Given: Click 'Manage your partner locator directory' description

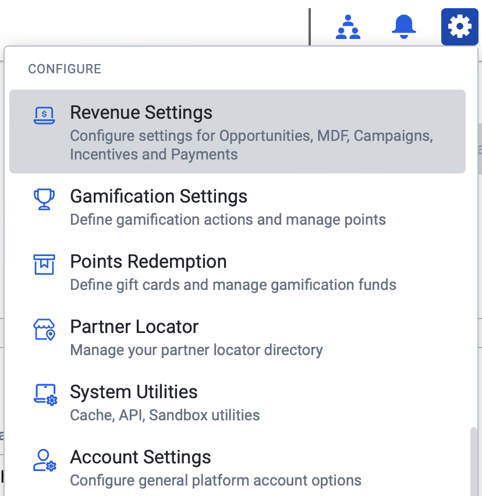Looking at the screenshot, I should tap(196, 350).
